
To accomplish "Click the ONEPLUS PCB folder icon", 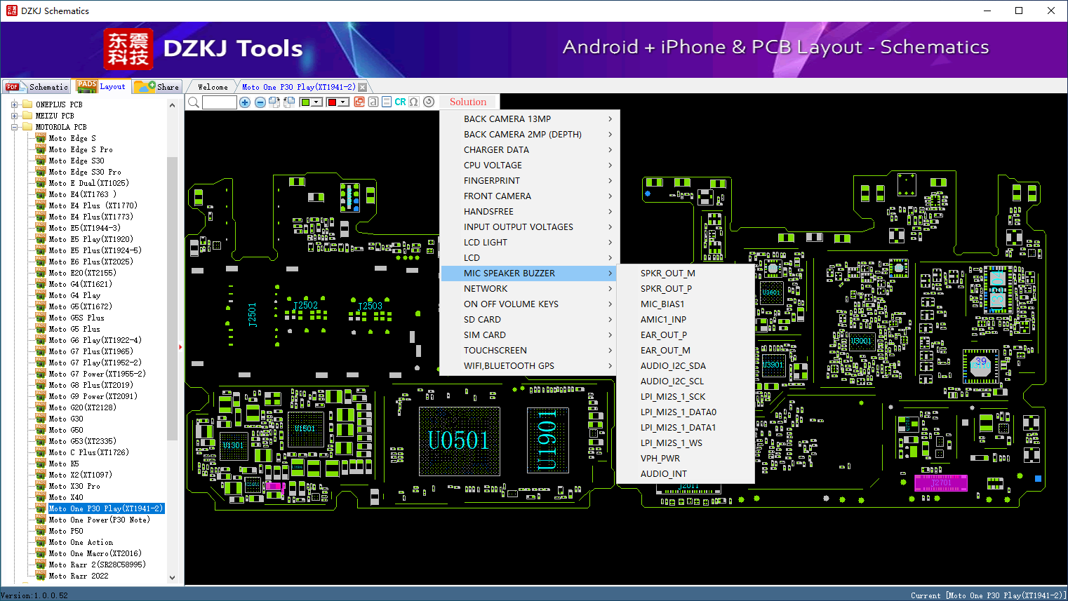I will (27, 104).
